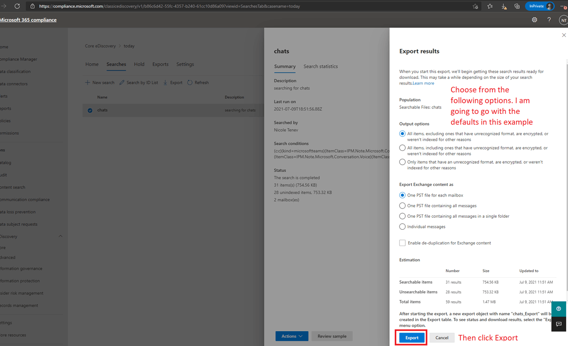Viewport: 568px width, 346px height.
Task: Select Only items that have an unrecognized format
Action: [402, 162]
